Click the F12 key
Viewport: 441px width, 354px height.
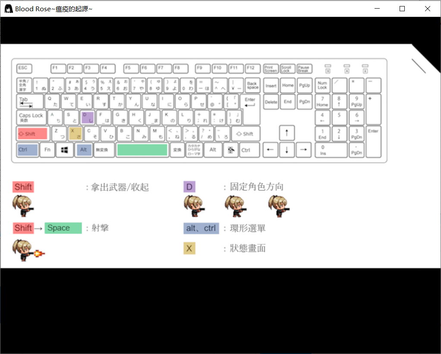(252, 68)
